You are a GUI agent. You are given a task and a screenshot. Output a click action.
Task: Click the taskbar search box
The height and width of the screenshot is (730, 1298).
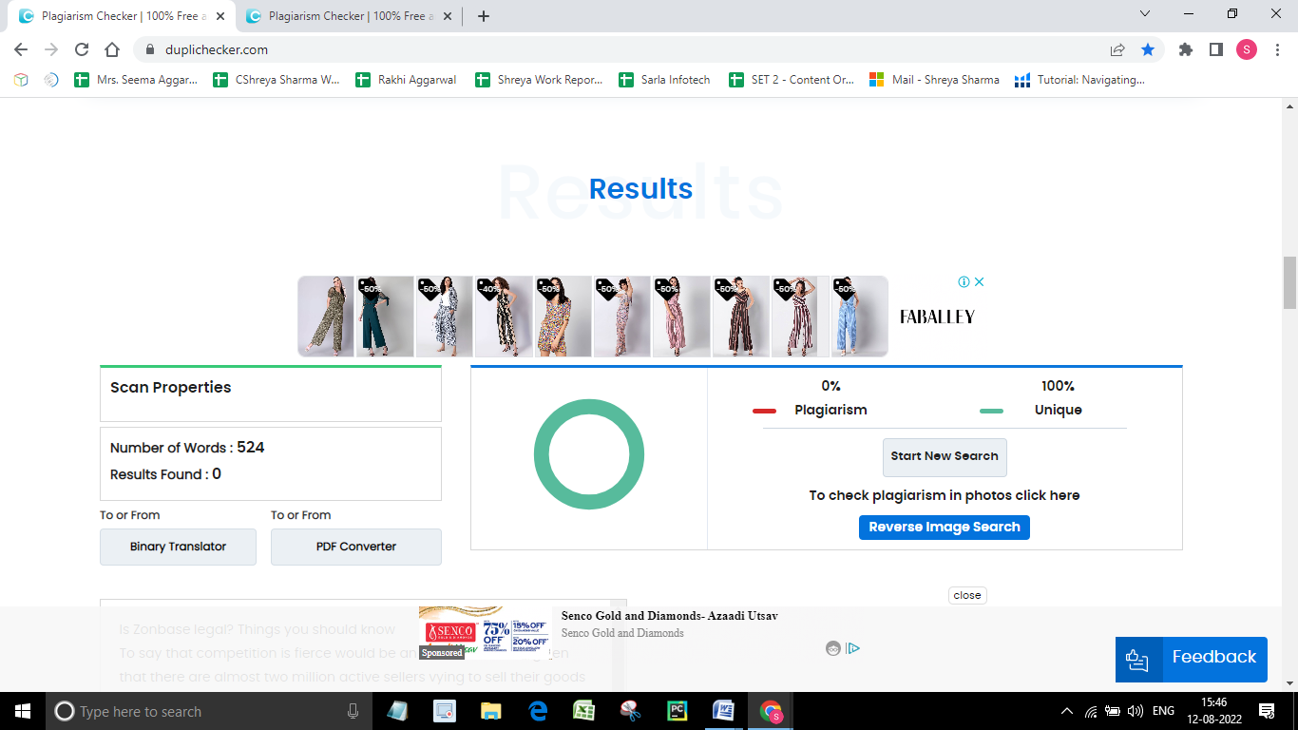click(207, 711)
